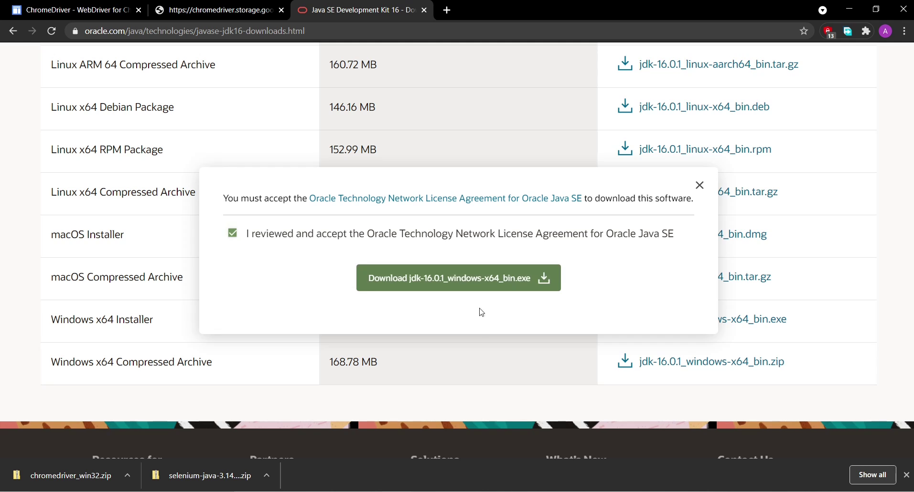Close the chromedriver.storage tab
914x492 pixels.
[281, 10]
